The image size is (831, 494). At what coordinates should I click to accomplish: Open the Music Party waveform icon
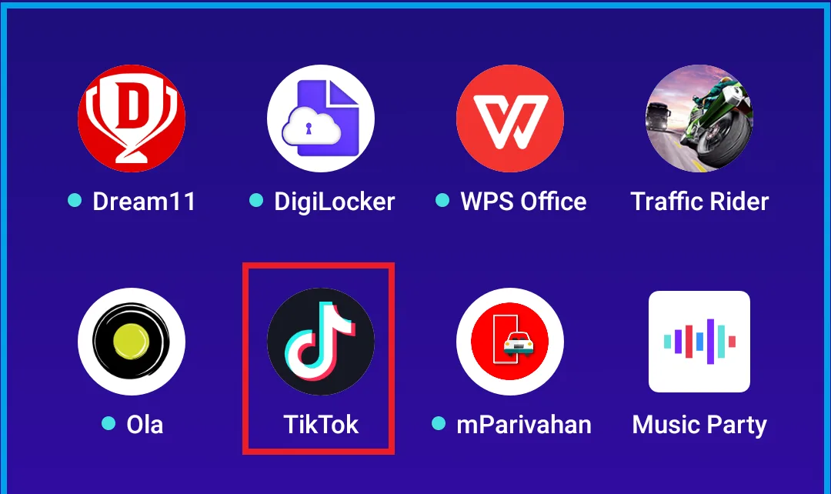699,342
